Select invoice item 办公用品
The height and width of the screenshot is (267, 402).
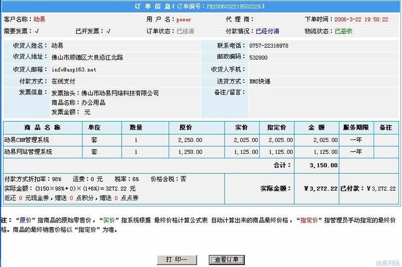[93, 103]
